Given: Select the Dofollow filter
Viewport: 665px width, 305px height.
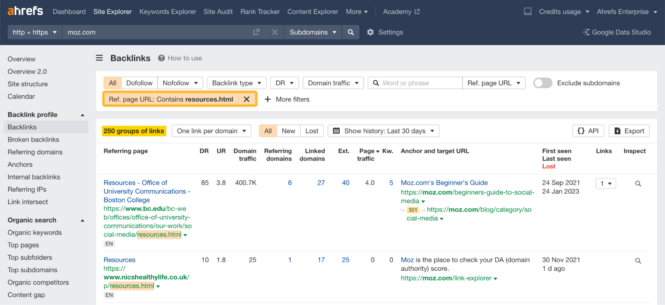Looking at the screenshot, I should click(139, 83).
